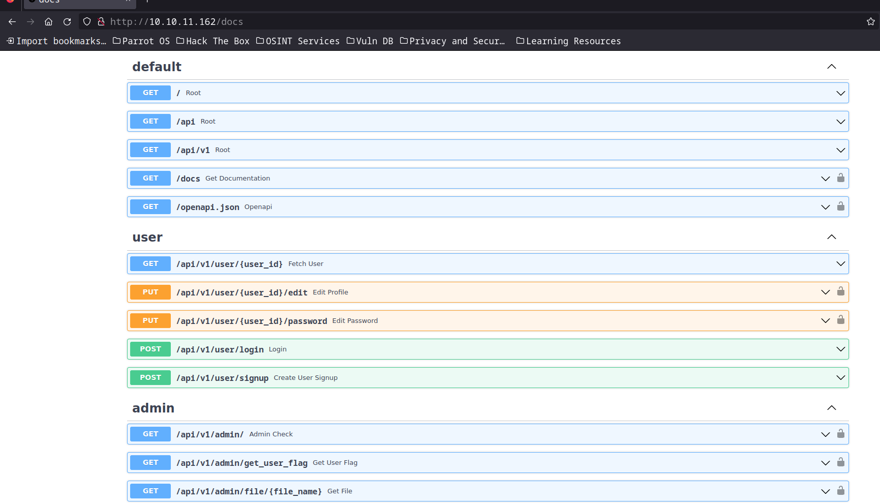880x503 pixels.
Task: Reload the page with the refresh icon
Action: (x=67, y=22)
